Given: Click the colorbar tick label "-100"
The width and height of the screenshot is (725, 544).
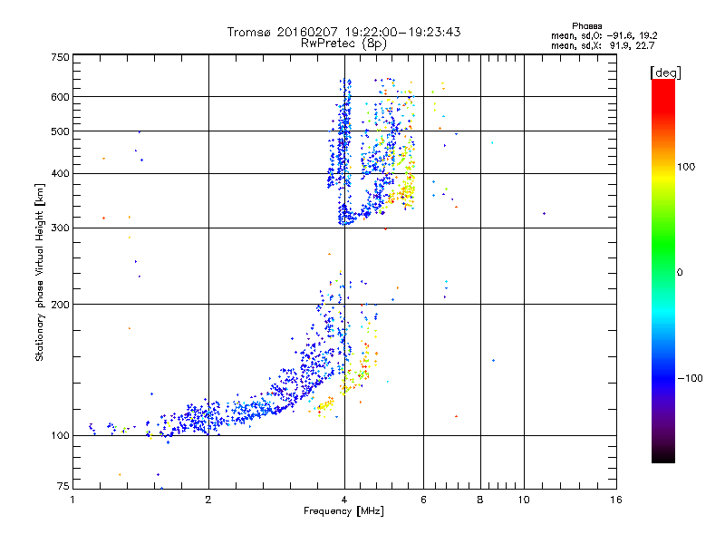Looking at the screenshot, I should [690, 378].
